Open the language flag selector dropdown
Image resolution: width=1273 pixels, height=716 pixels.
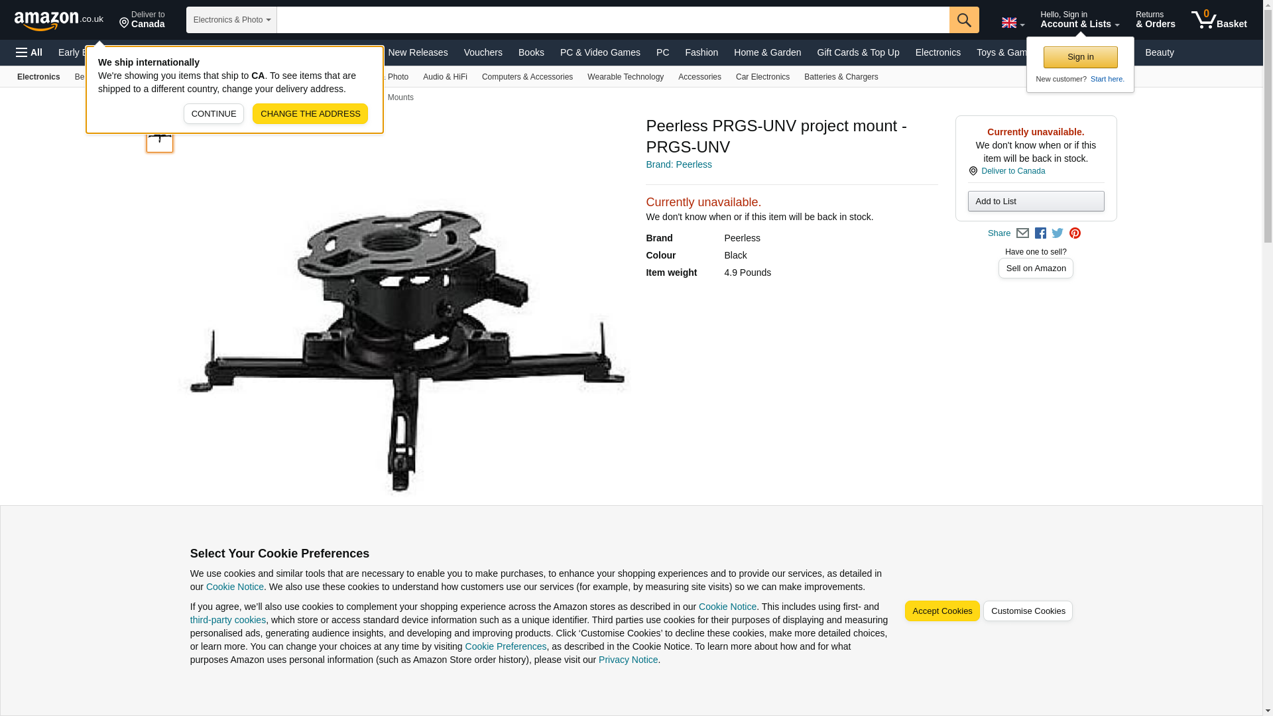click(x=1012, y=23)
